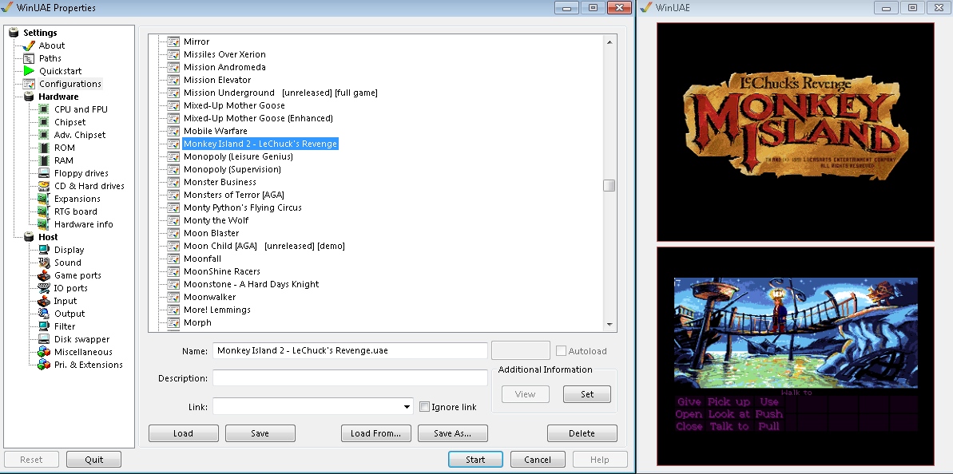The image size is (953, 474).
Task: Click the Start button
Action: point(475,460)
